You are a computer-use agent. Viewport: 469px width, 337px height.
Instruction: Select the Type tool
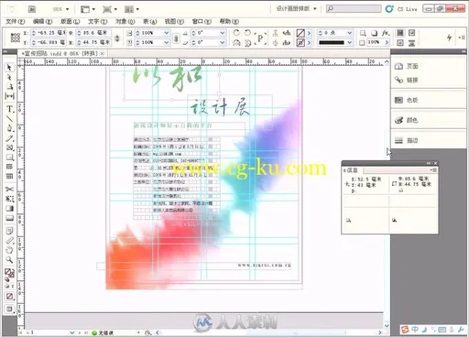pyautogui.click(x=9, y=109)
